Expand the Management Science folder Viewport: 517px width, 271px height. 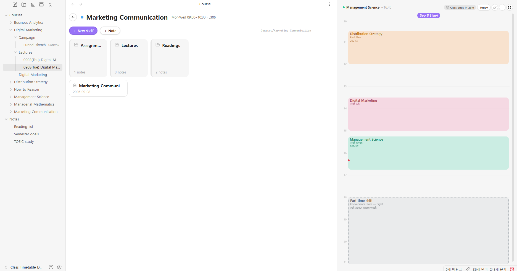click(11, 97)
